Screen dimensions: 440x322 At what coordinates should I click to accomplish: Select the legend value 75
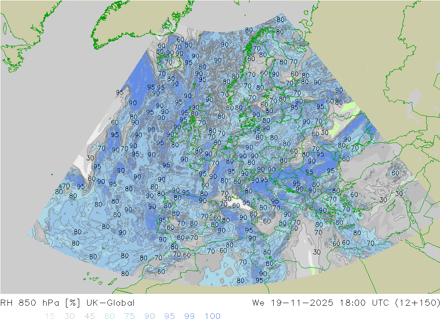click(x=130, y=316)
